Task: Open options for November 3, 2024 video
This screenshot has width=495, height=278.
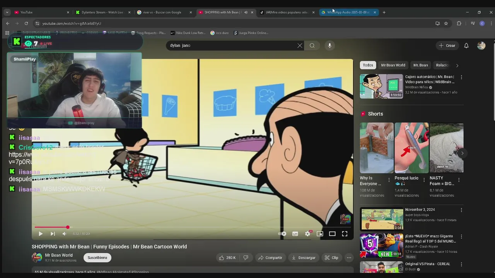Action: 461,210
